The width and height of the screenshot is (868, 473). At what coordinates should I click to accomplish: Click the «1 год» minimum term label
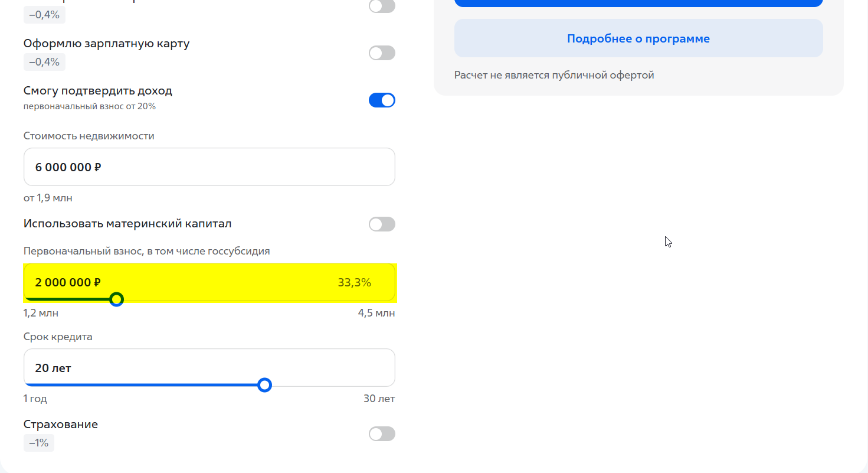point(35,399)
